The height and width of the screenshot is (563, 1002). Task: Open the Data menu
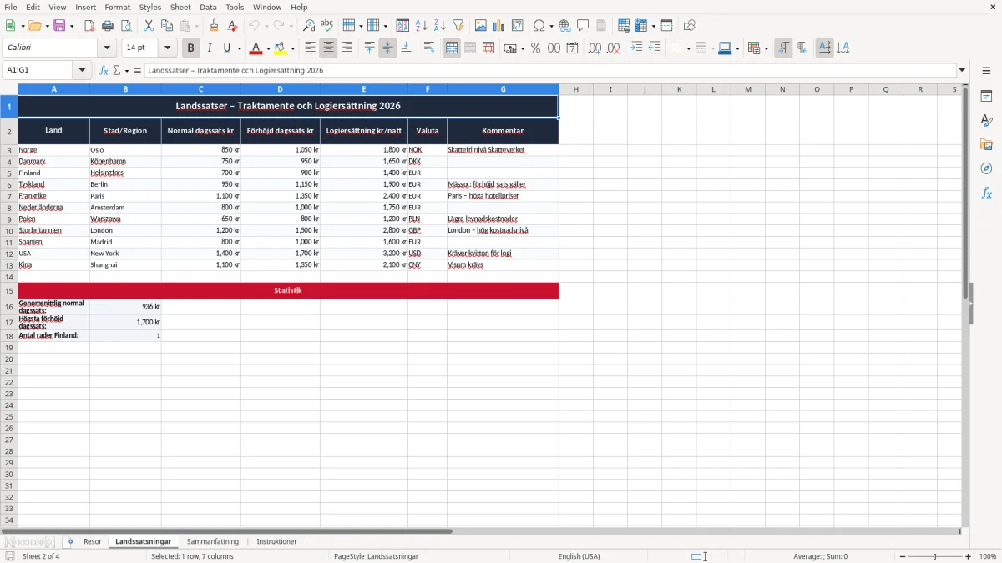pos(208,7)
